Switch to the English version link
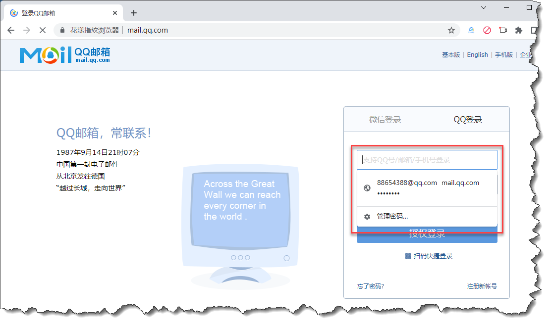This screenshot has height=327, width=552. [x=477, y=55]
